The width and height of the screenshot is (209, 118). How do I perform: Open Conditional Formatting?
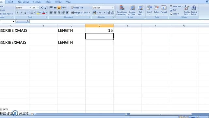coord(122,10)
